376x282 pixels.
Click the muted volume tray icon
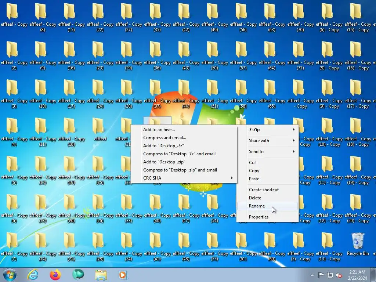(x=339, y=275)
